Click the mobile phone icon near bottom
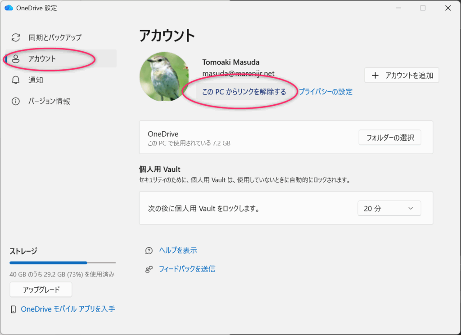Viewport: 461px width, 335px height. pyautogui.click(x=14, y=309)
